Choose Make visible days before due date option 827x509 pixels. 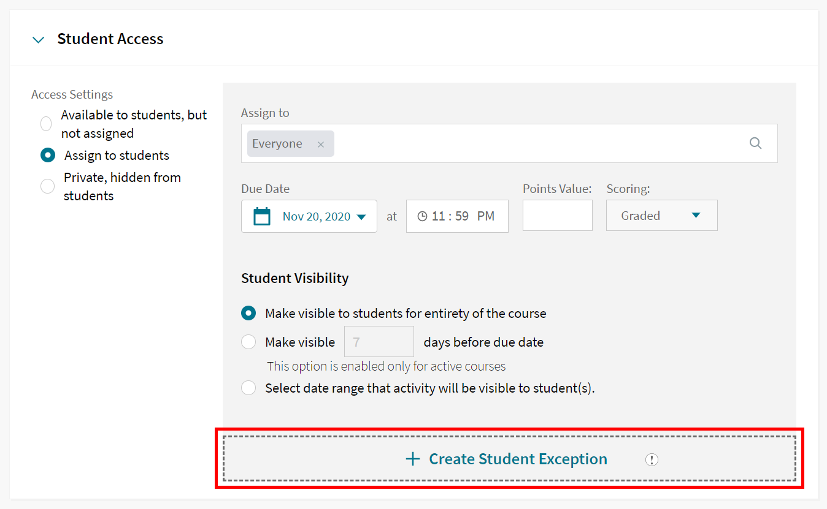click(248, 342)
